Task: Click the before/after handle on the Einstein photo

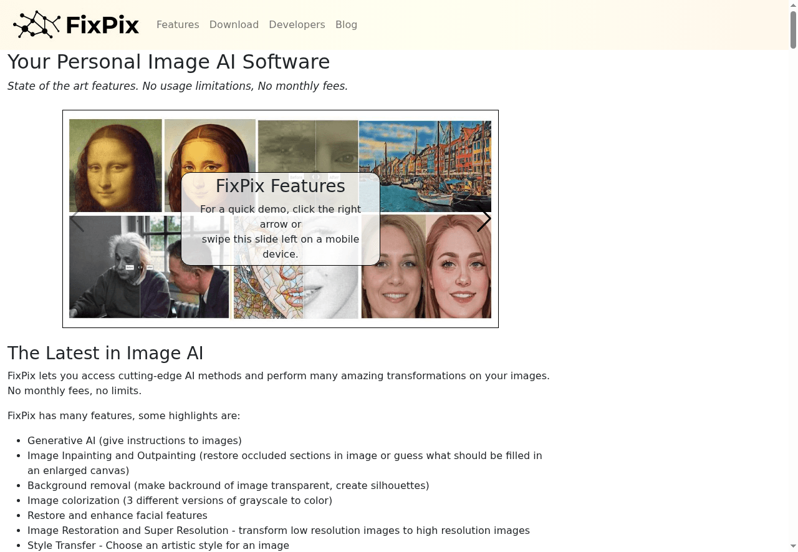Action: click(x=140, y=267)
